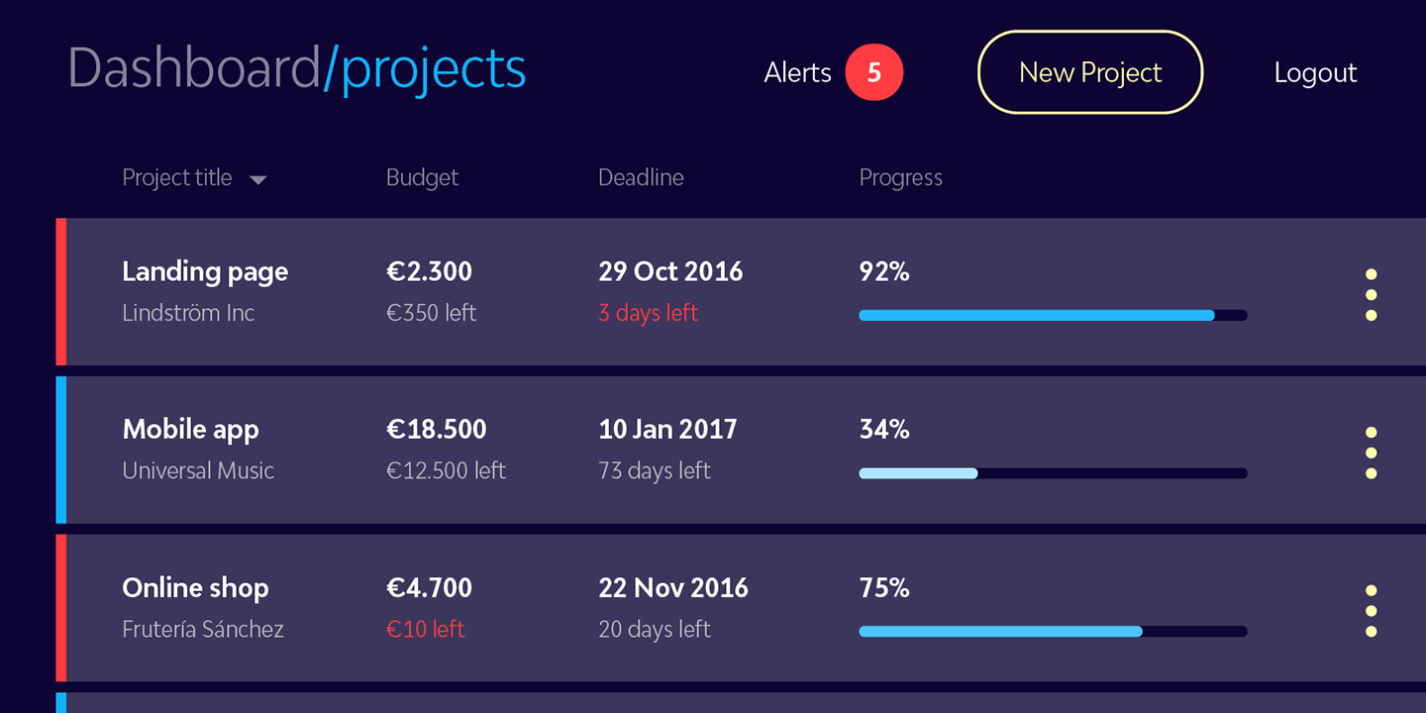Log out using the Logout link
Screen dimensions: 1426x713
pyautogui.click(x=1315, y=72)
